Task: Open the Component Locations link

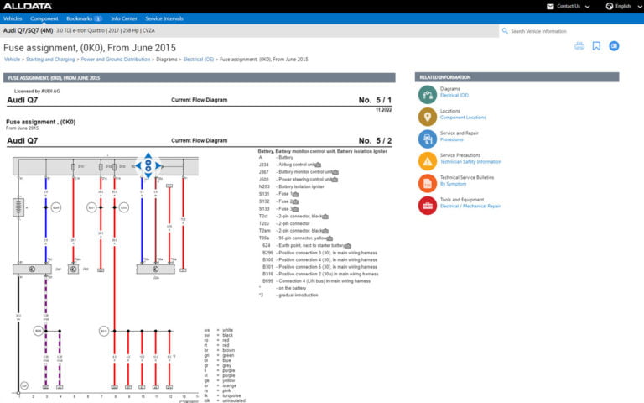Action: click(x=463, y=118)
